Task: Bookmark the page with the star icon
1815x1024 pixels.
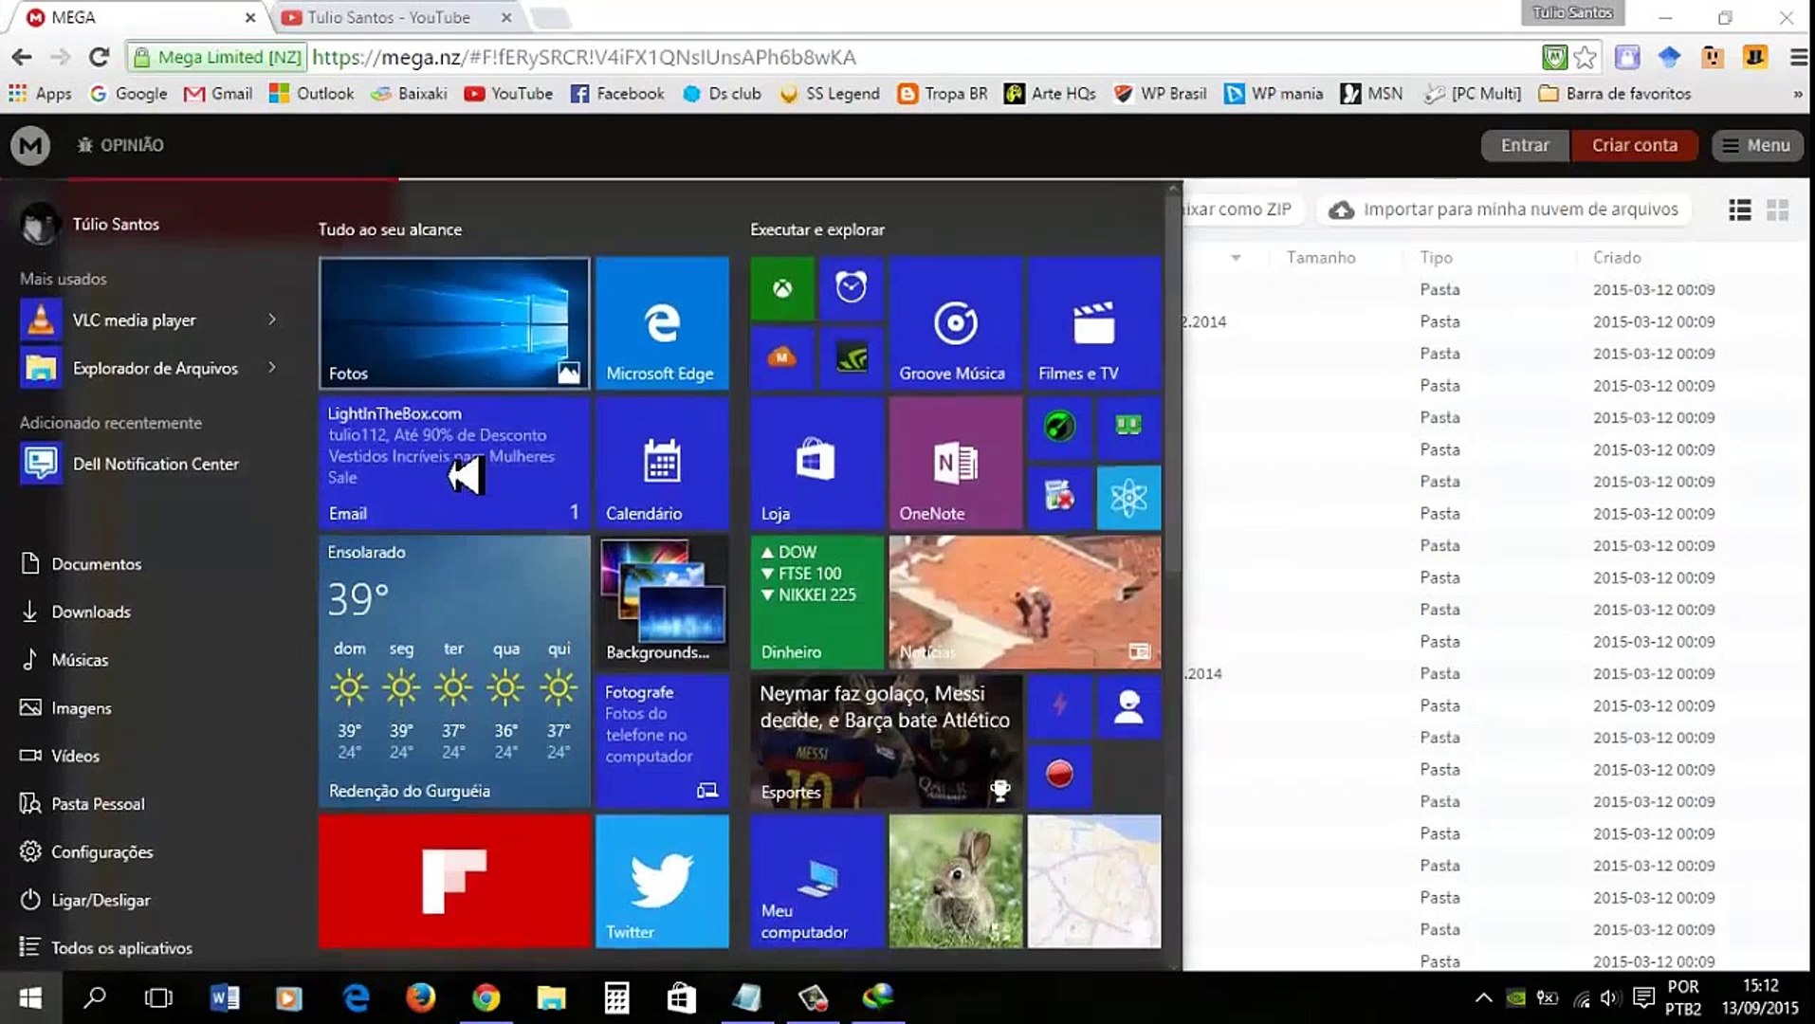Action: pos(1585,57)
